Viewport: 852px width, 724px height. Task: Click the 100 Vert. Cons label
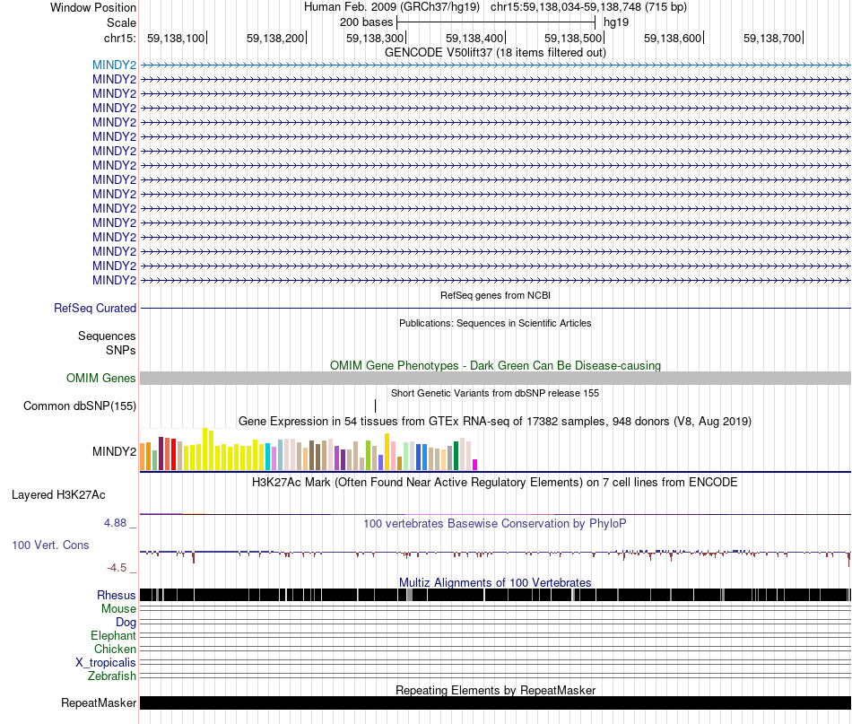50,545
